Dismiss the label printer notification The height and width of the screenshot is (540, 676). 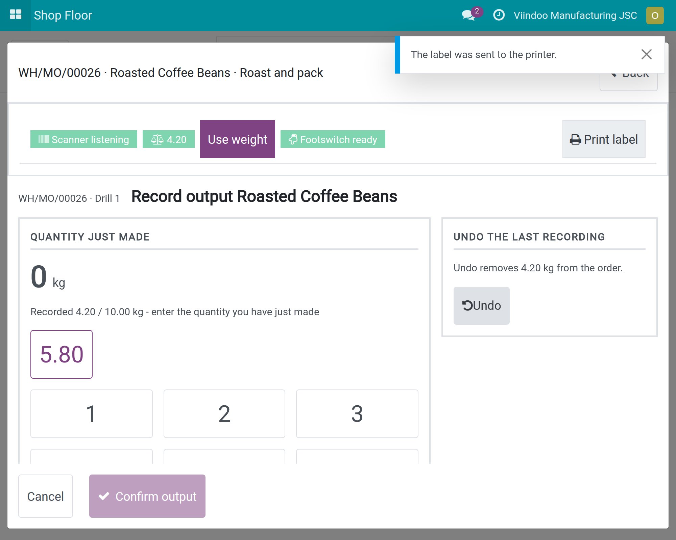[x=646, y=54]
